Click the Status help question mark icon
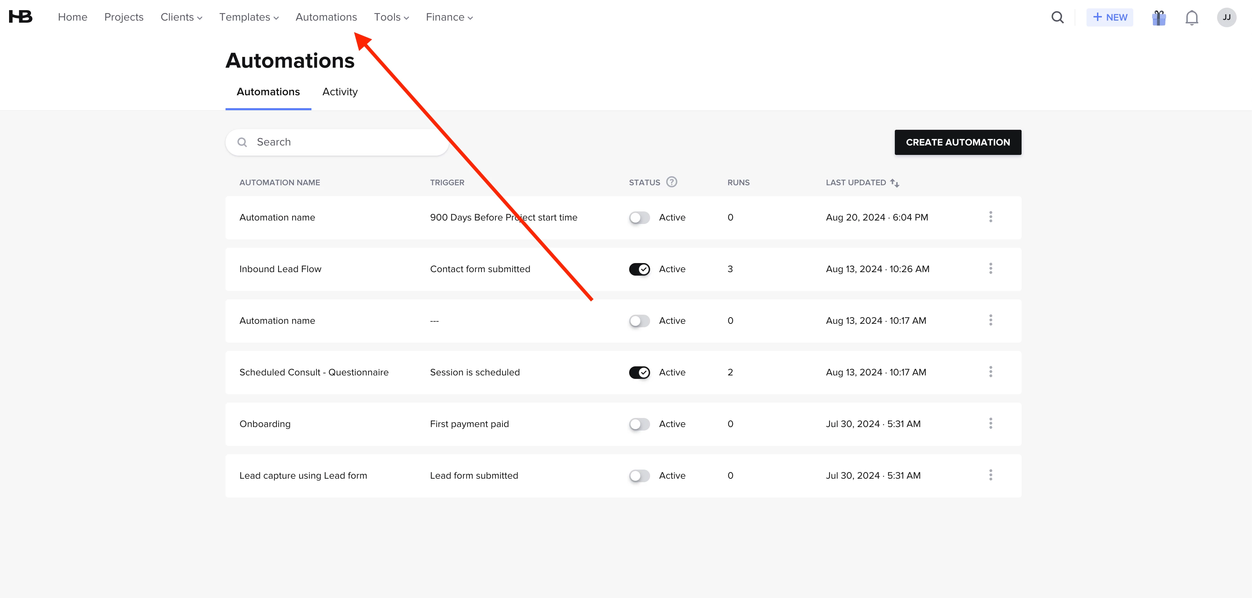1252x598 pixels. (x=671, y=182)
